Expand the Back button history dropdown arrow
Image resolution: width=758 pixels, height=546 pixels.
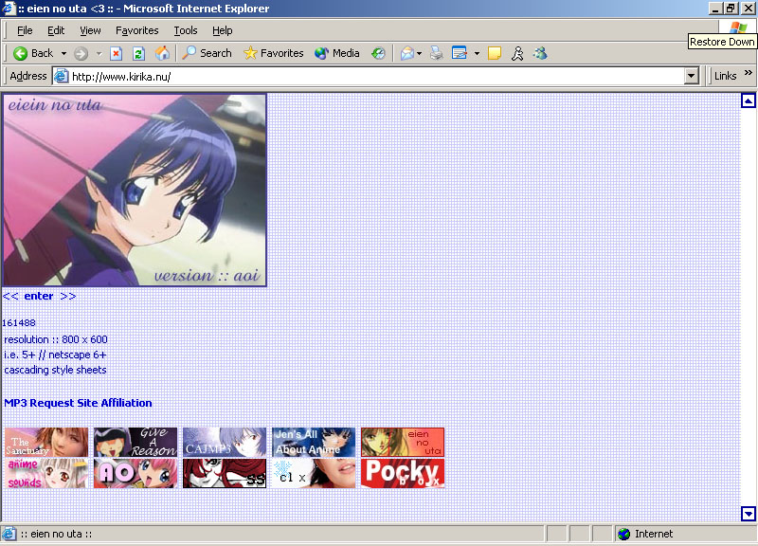pos(63,53)
